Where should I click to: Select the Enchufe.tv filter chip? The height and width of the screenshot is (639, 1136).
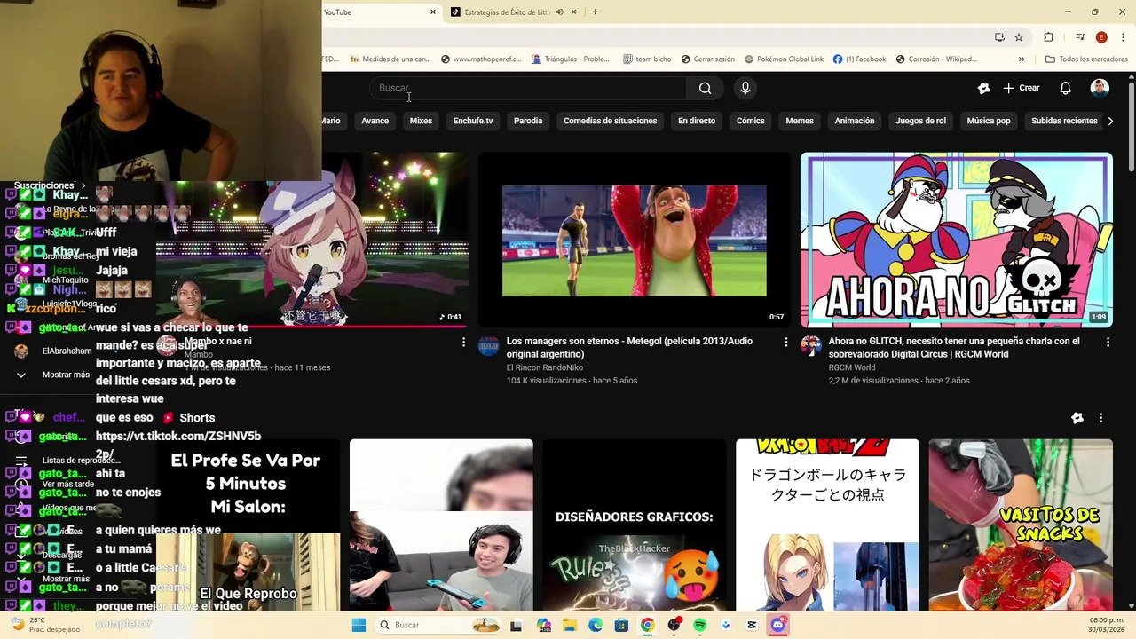[x=473, y=121]
